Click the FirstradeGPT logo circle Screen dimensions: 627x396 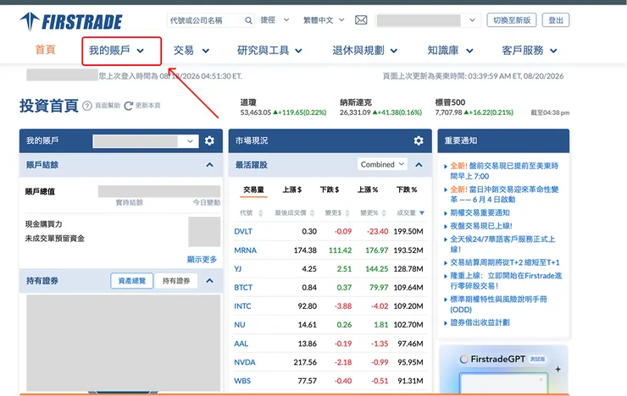[463, 360]
